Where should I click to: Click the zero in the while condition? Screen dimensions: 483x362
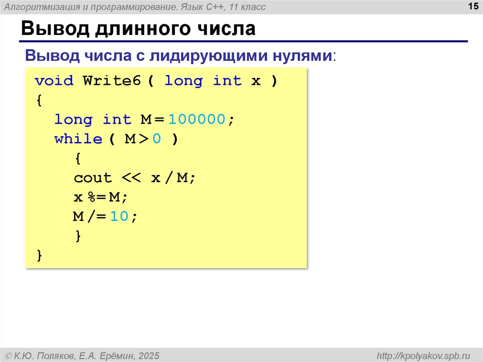(157, 139)
